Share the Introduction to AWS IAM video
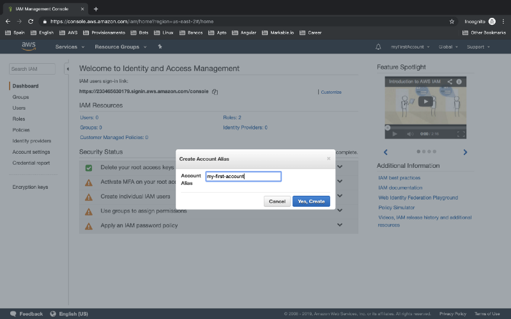This screenshot has width=511, height=319. pyautogui.click(x=450, y=82)
